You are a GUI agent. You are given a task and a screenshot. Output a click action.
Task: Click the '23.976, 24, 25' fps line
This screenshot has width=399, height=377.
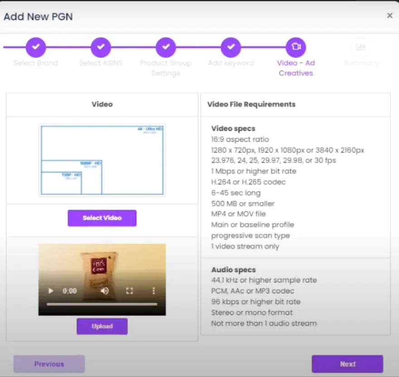coord(274,160)
